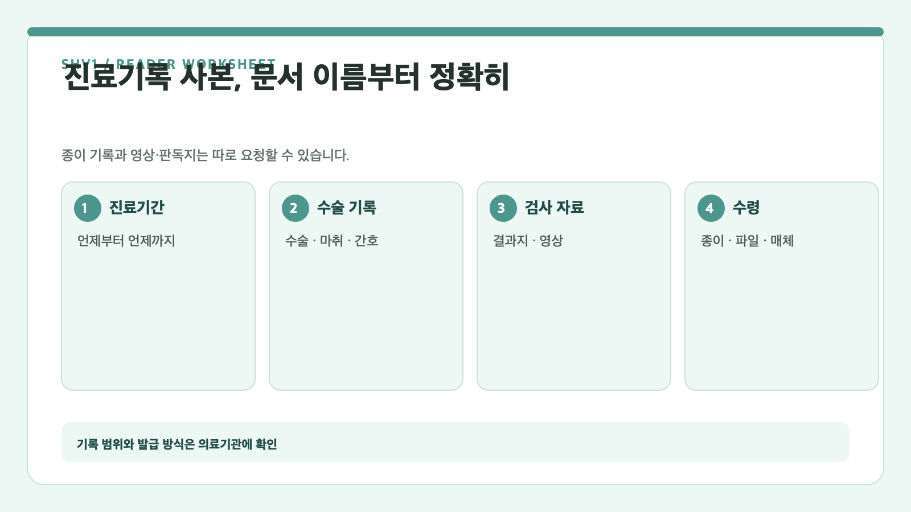The width and height of the screenshot is (911, 512).
Task: Click the text 수술 · 마취 · 간호
Action: 332,241
